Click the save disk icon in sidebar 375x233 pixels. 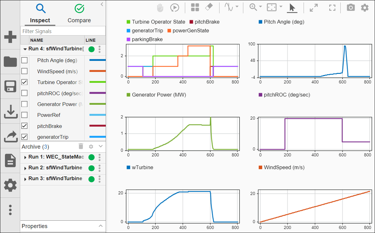(10, 87)
